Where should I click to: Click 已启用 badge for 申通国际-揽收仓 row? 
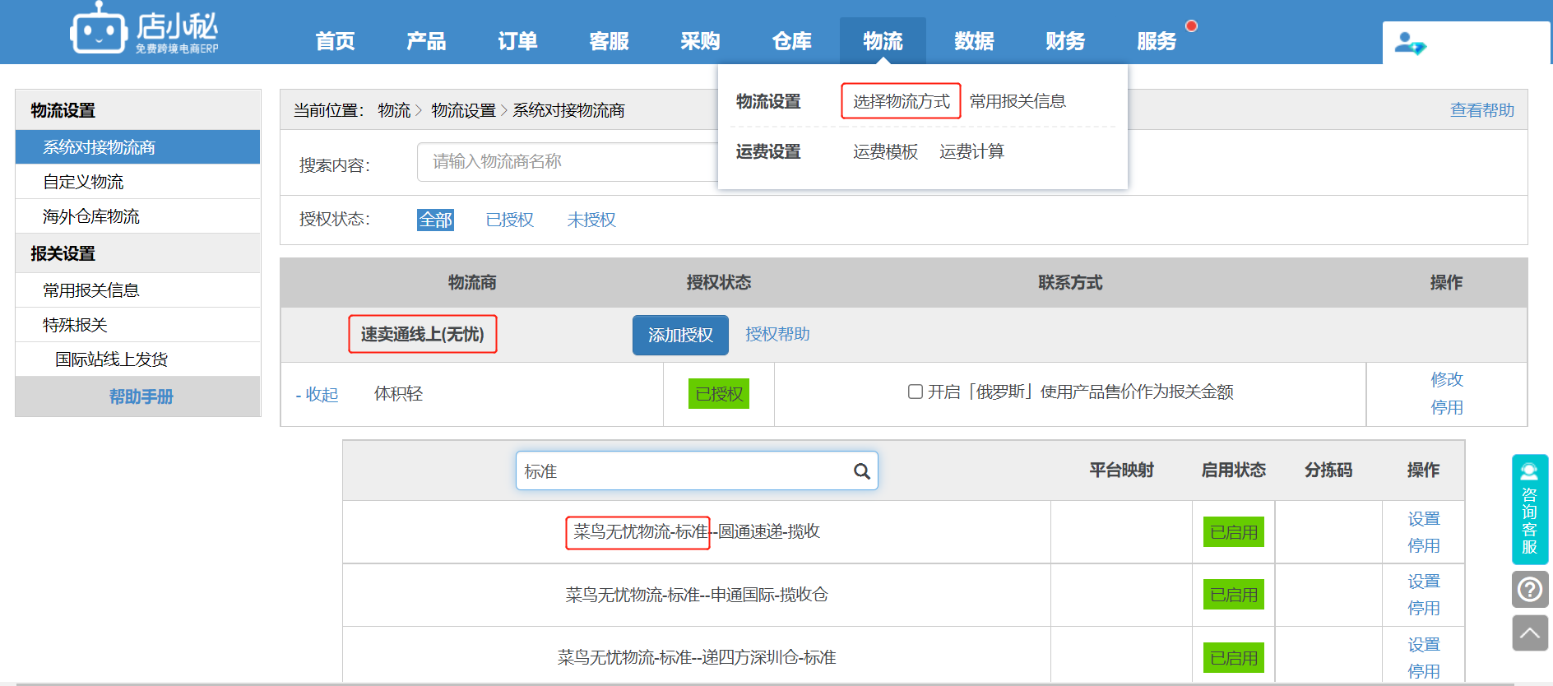click(1234, 595)
